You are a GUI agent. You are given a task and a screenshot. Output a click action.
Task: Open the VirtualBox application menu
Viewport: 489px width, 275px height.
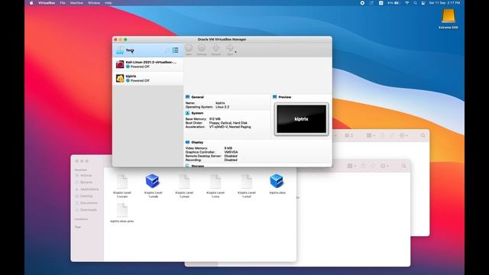[47, 3]
